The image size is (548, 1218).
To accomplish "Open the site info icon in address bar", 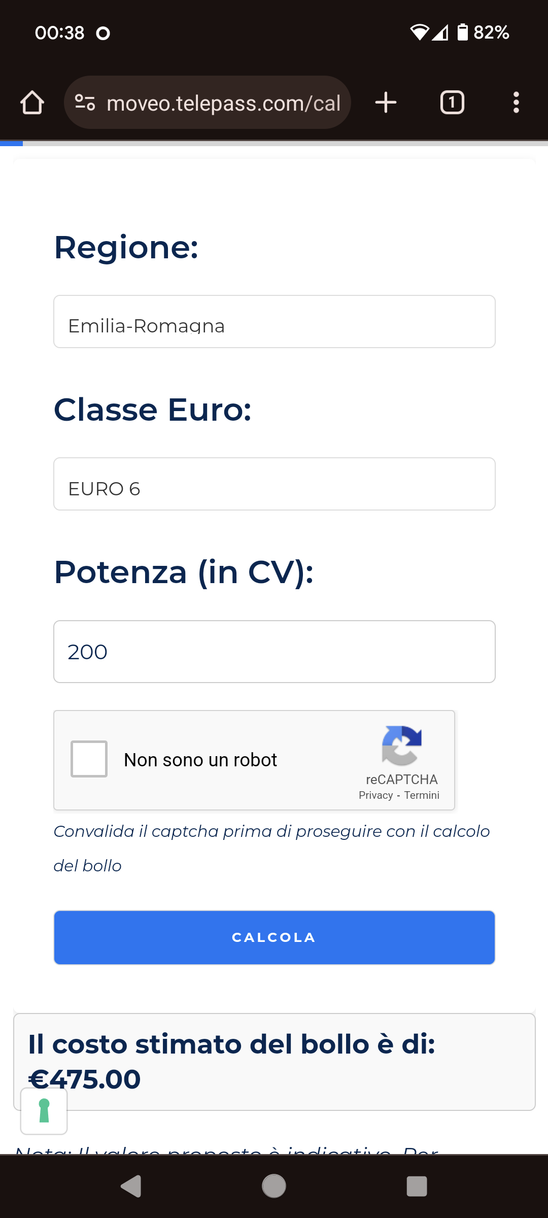I will tap(85, 103).
